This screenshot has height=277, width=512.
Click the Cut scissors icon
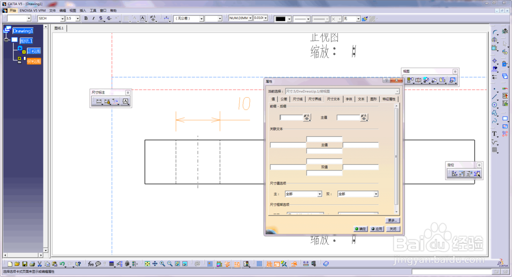tap(39, 264)
